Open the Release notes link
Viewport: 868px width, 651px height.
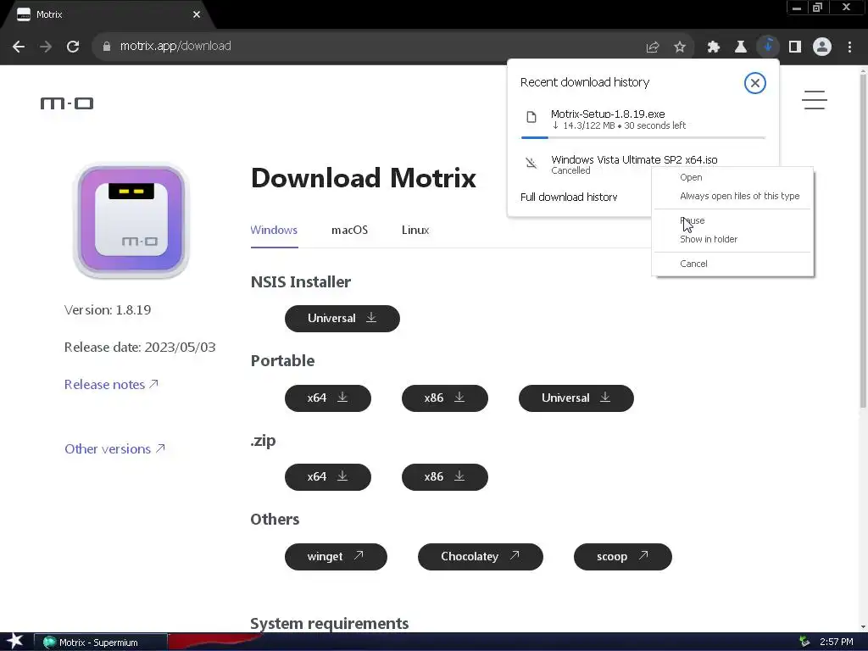point(111,384)
